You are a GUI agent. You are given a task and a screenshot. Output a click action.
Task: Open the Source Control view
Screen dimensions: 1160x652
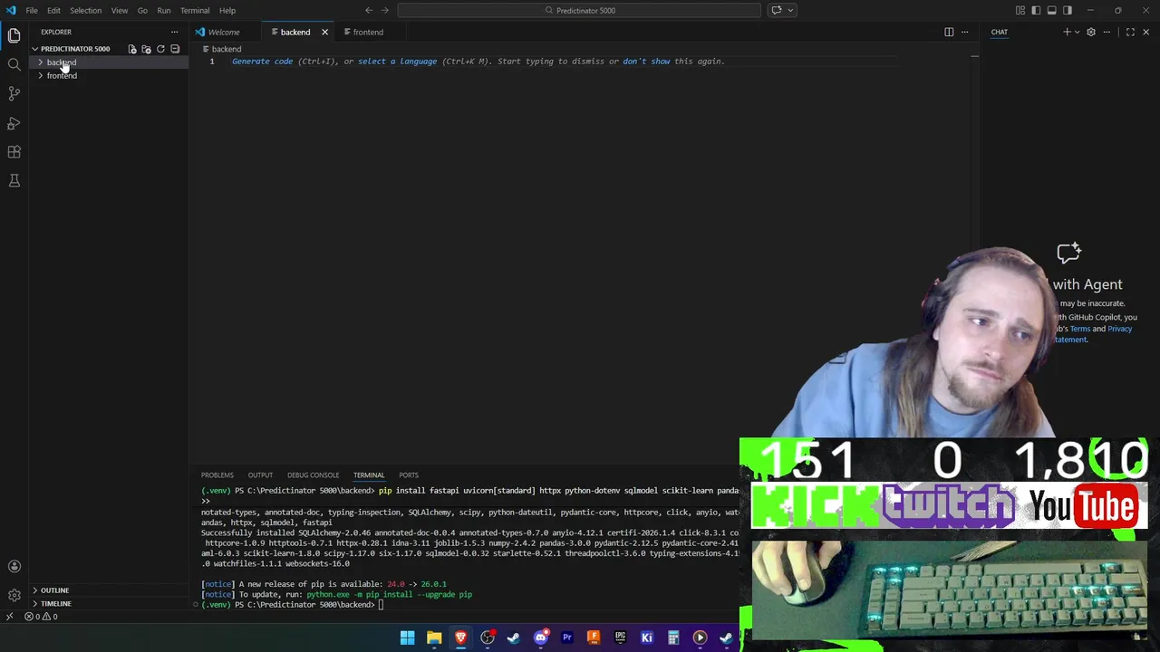click(x=14, y=93)
